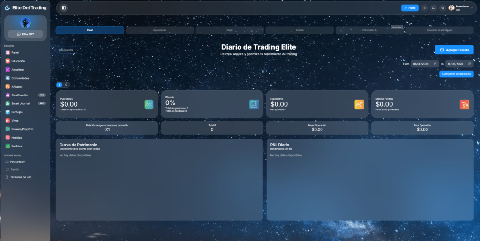Open the Ayuda help icon
The width and height of the screenshot is (480, 241).
[7, 169]
